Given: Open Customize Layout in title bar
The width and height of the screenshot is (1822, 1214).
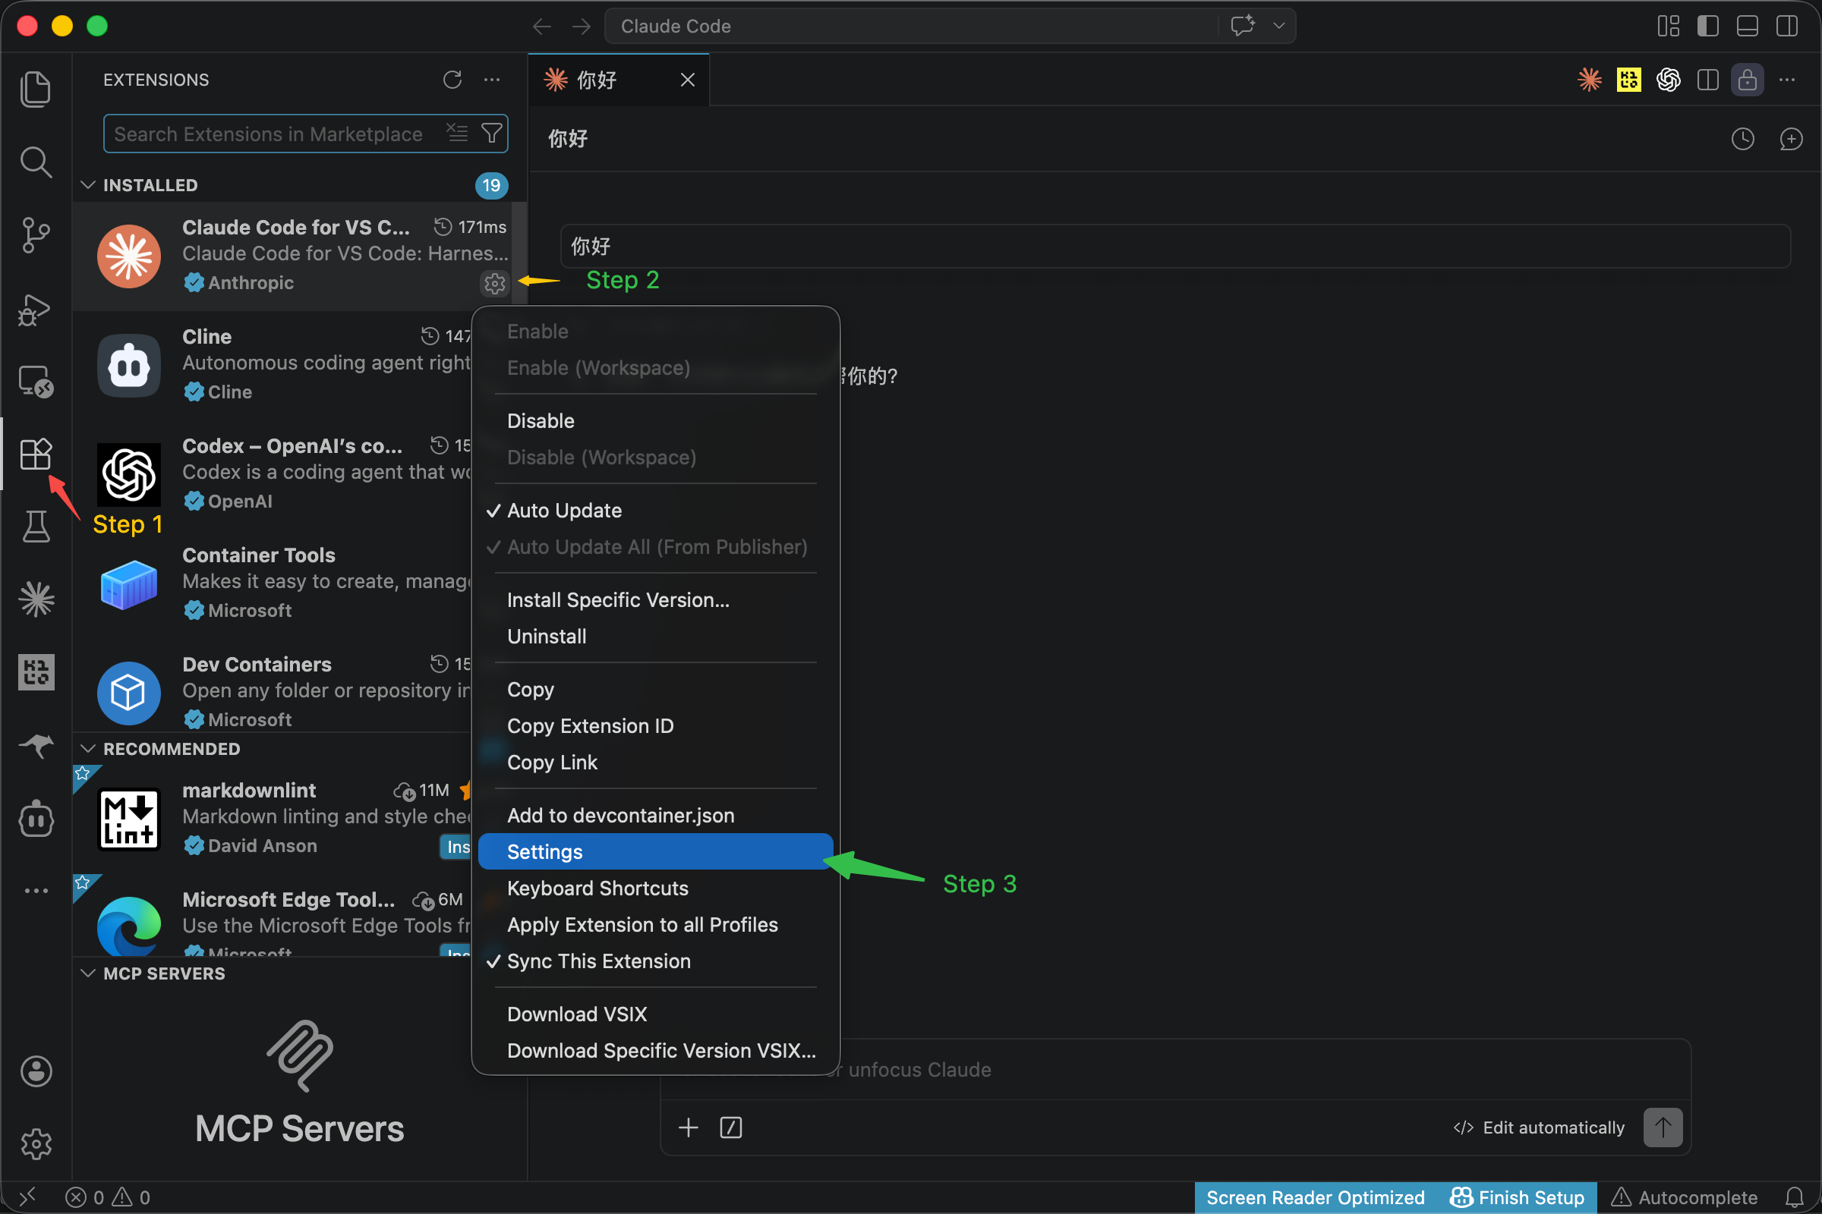Looking at the screenshot, I should [x=1669, y=27].
